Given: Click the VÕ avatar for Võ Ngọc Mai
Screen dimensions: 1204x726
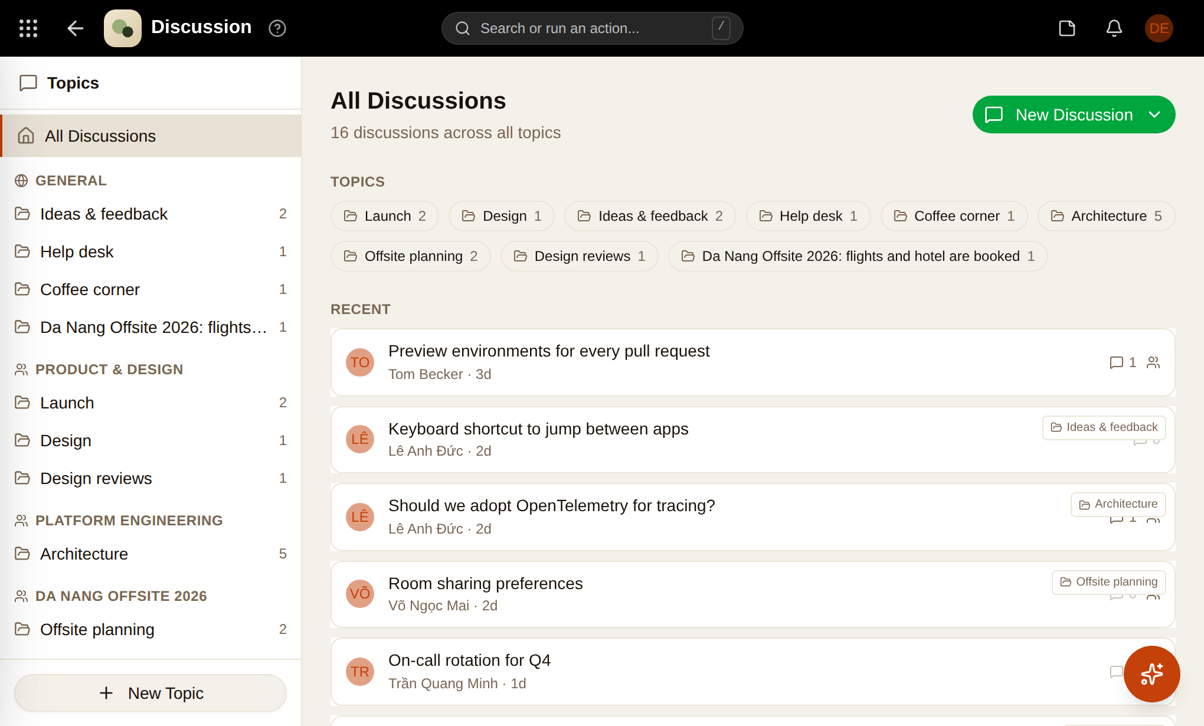Looking at the screenshot, I should point(360,594).
